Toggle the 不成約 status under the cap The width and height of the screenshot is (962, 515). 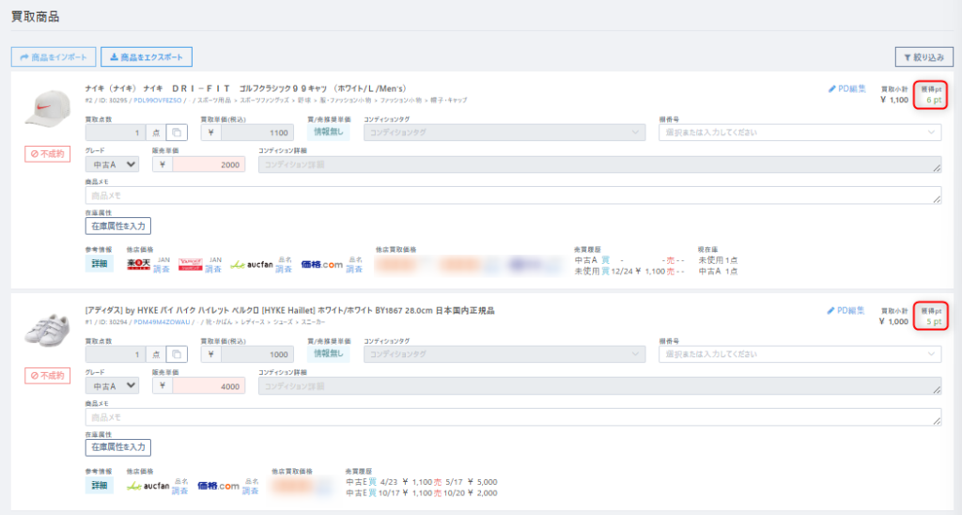coord(47,154)
